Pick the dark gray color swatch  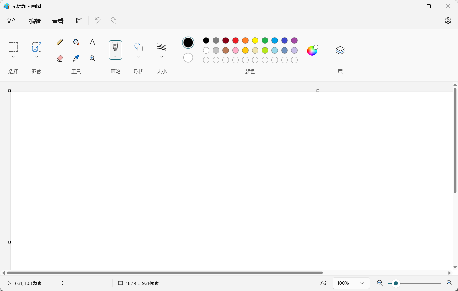tap(216, 40)
